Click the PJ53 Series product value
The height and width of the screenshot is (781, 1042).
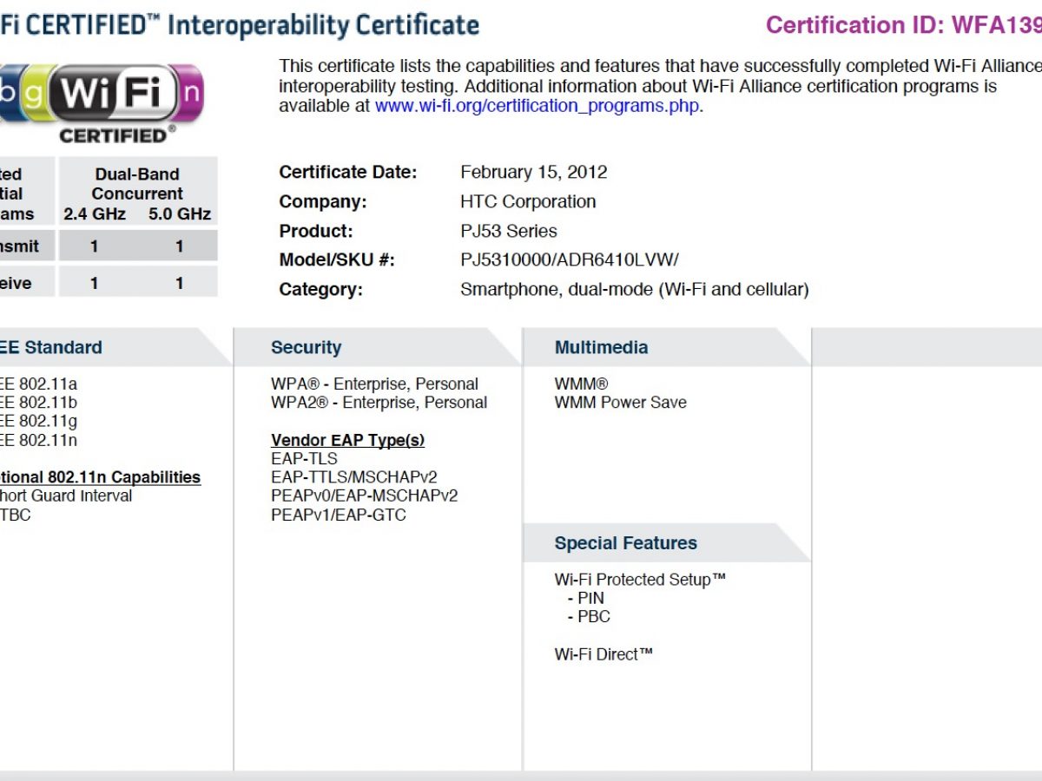[508, 231]
